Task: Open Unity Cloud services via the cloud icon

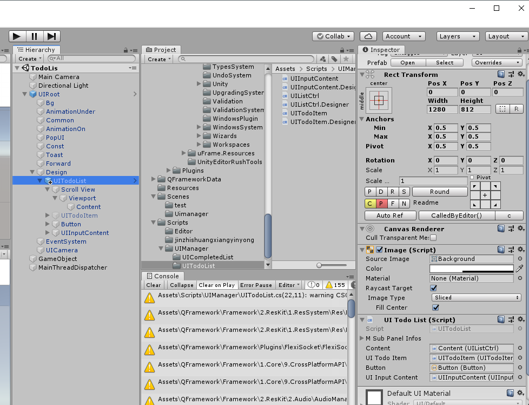Action: click(368, 36)
